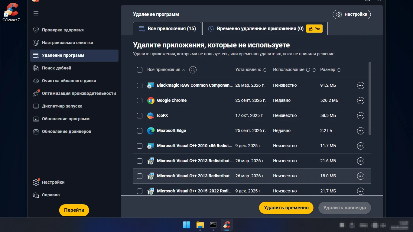The height and width of the screenshot is (232, 413).
Task: Check the IcoFX checkbox
Action: [x=140, y=116]
